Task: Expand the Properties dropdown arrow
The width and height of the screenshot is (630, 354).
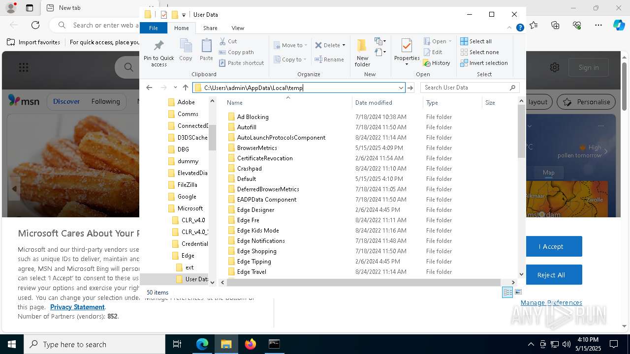Action: click(x=407, y=64)
